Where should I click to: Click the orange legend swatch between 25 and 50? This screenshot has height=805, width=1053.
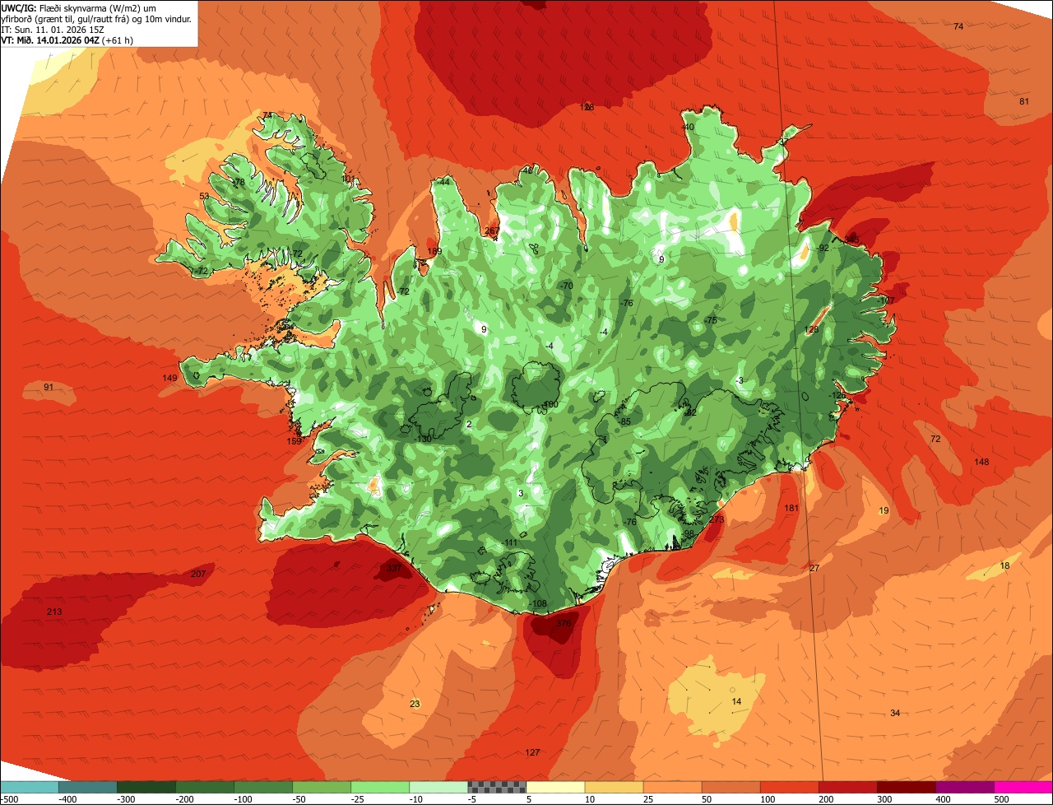click(672, 787)
